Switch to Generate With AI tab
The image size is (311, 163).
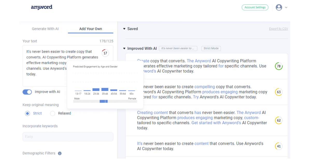click(45, 29)
